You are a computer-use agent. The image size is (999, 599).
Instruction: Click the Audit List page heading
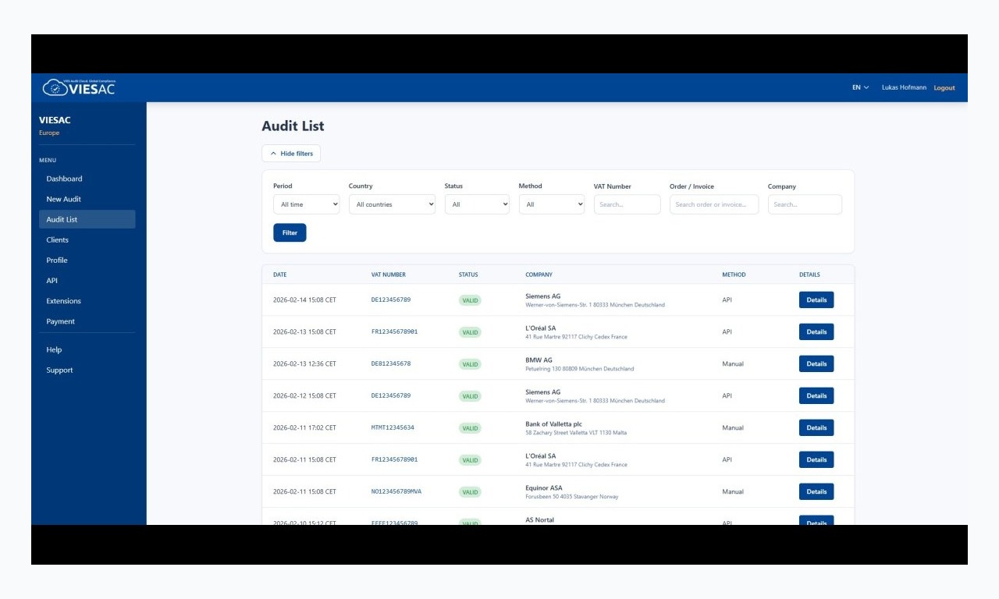293,126
